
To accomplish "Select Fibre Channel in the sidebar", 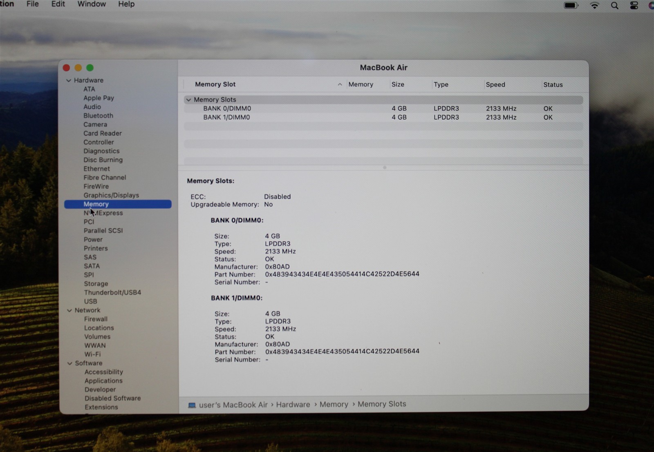I will [105, 178].
